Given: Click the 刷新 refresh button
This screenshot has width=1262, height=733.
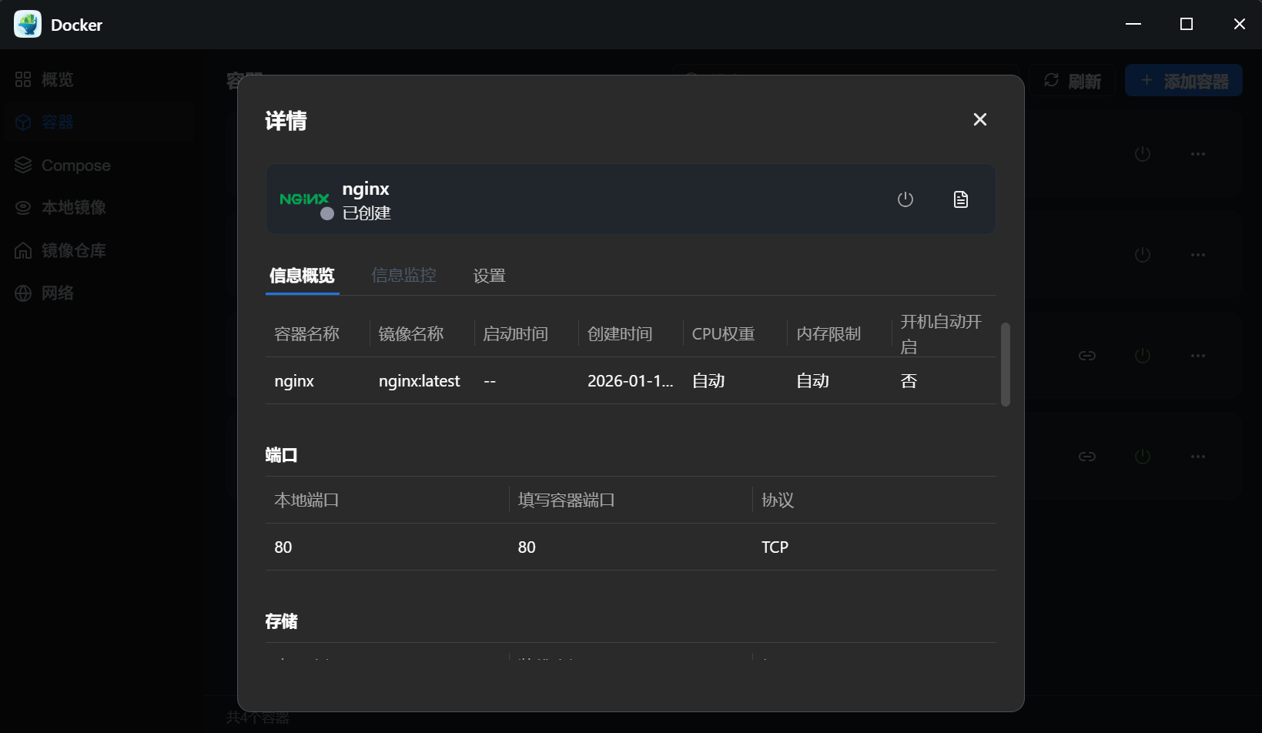Looking at the screenshot, I should 1072,81.
